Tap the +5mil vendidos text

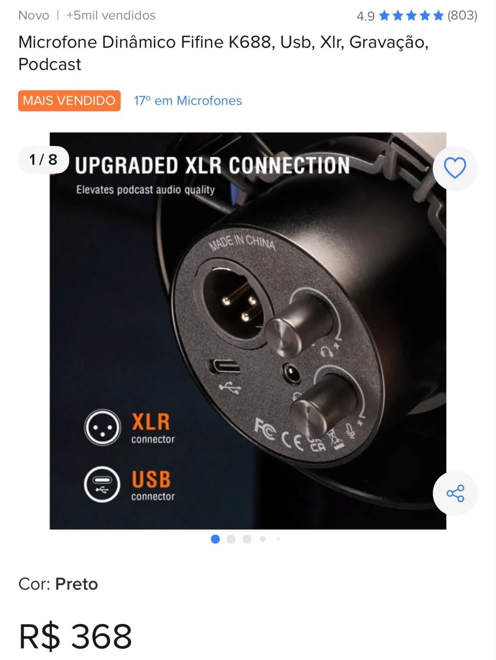[111, 15]
